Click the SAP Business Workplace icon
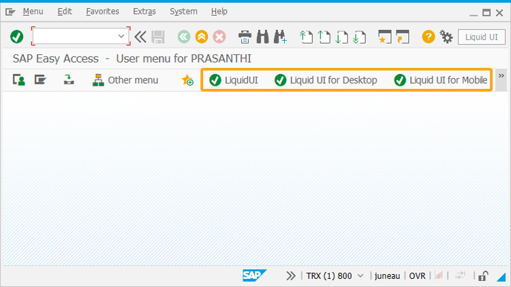511x287 pixels. point(69,80)
